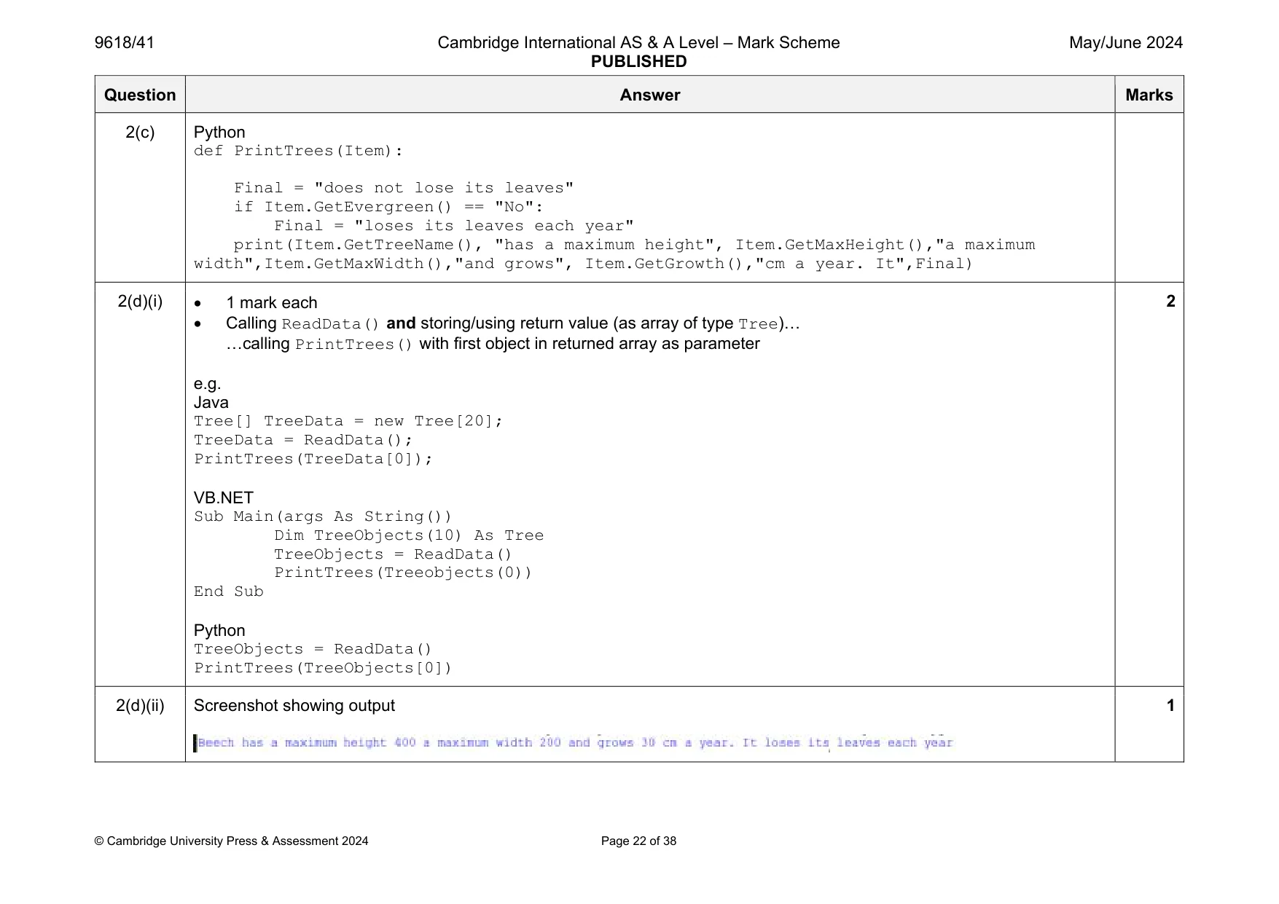
Task: Click question number "2(c)"
Action: coord(140,133)
